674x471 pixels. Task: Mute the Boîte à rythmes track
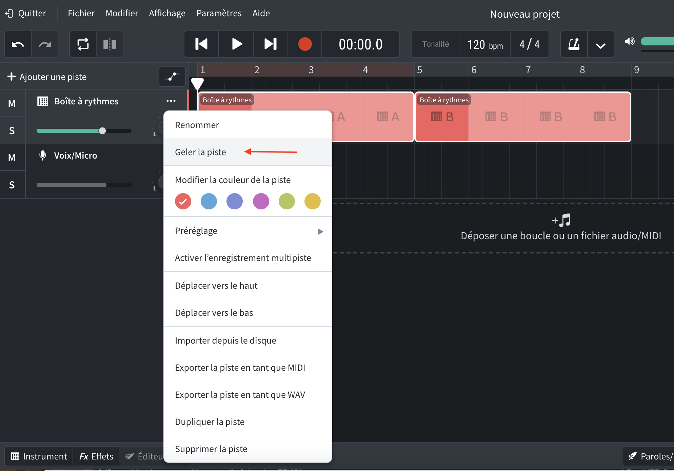click(x=12, y=103)
